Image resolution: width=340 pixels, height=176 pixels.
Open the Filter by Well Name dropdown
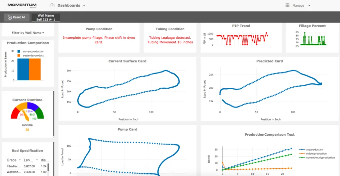28,33
